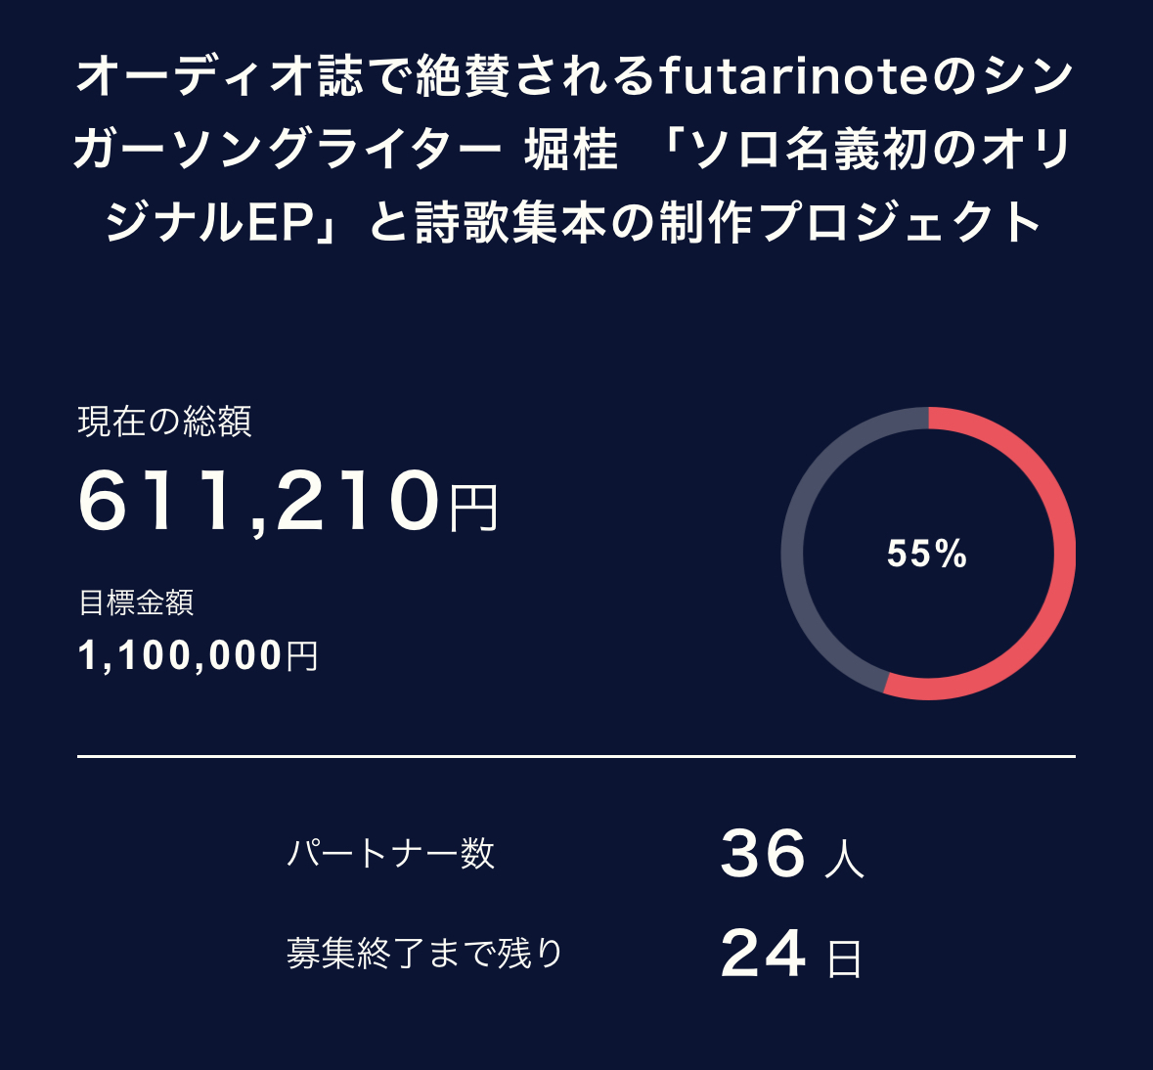1153x1070 pixels.
Task: Click the partner count number 36
Action: [x=763, y=854]
